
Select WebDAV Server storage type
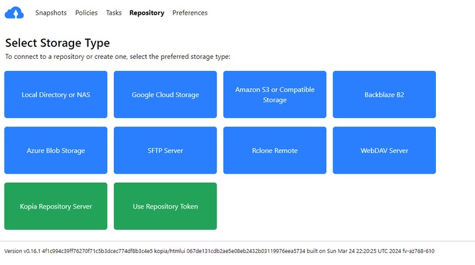tap(384, 150)
